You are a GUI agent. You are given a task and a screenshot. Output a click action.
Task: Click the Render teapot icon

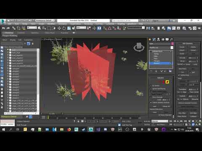click(x=199, y=28)
